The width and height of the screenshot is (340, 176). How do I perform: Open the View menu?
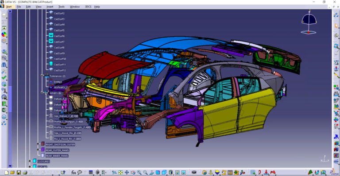[39, 7]
